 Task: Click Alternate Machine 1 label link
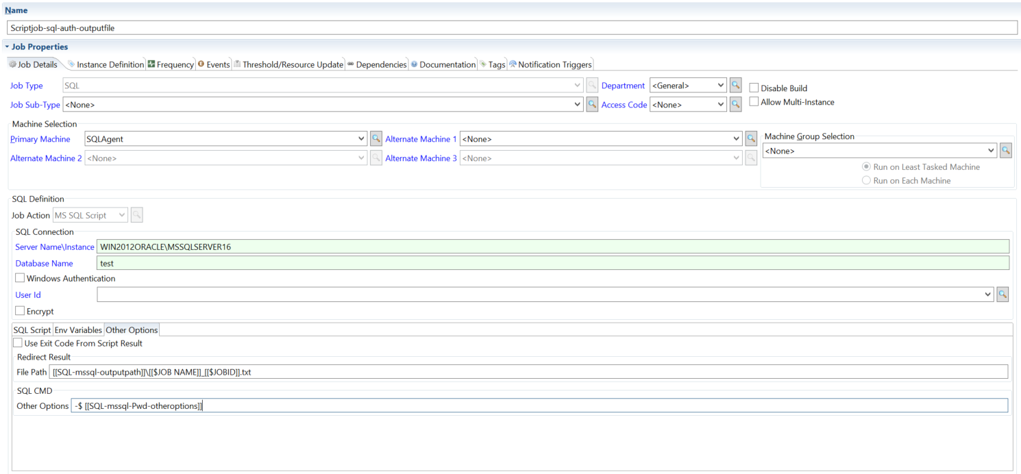coord(421,139)
